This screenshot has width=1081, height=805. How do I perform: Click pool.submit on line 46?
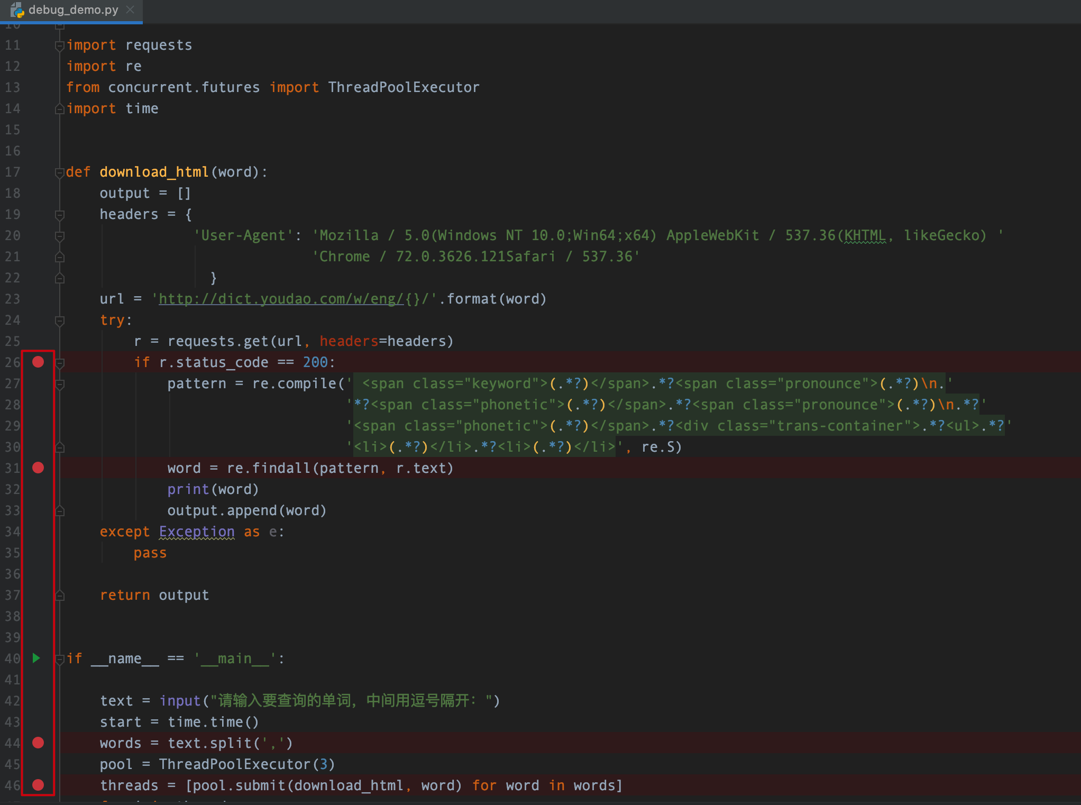point(239,785)
